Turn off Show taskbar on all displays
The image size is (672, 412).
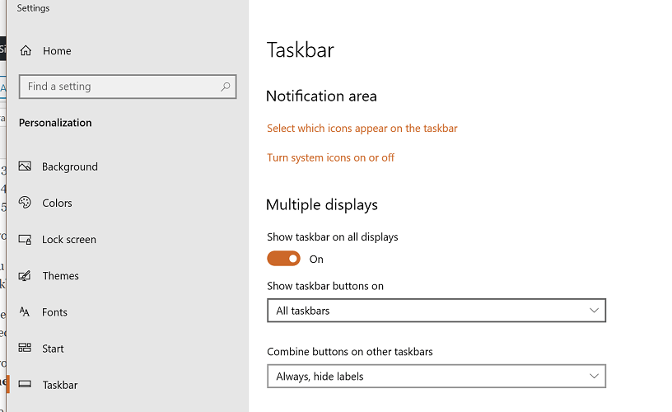283,259
